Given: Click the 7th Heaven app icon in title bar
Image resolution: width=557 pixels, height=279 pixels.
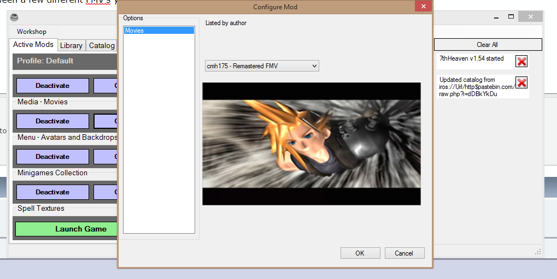Looking at the screenshot, I should point(14,17).
